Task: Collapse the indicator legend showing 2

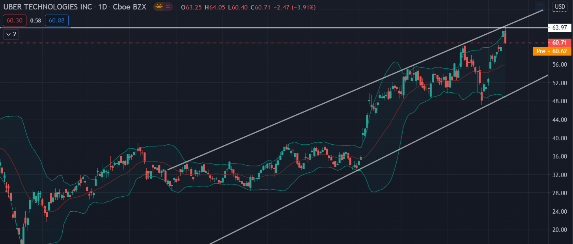Action: (11, 34)
